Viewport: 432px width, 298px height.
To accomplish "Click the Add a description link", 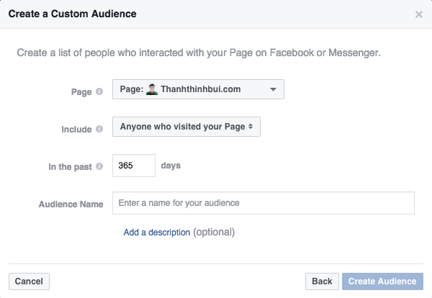I will pyautogui.click(x=156, y=232).
